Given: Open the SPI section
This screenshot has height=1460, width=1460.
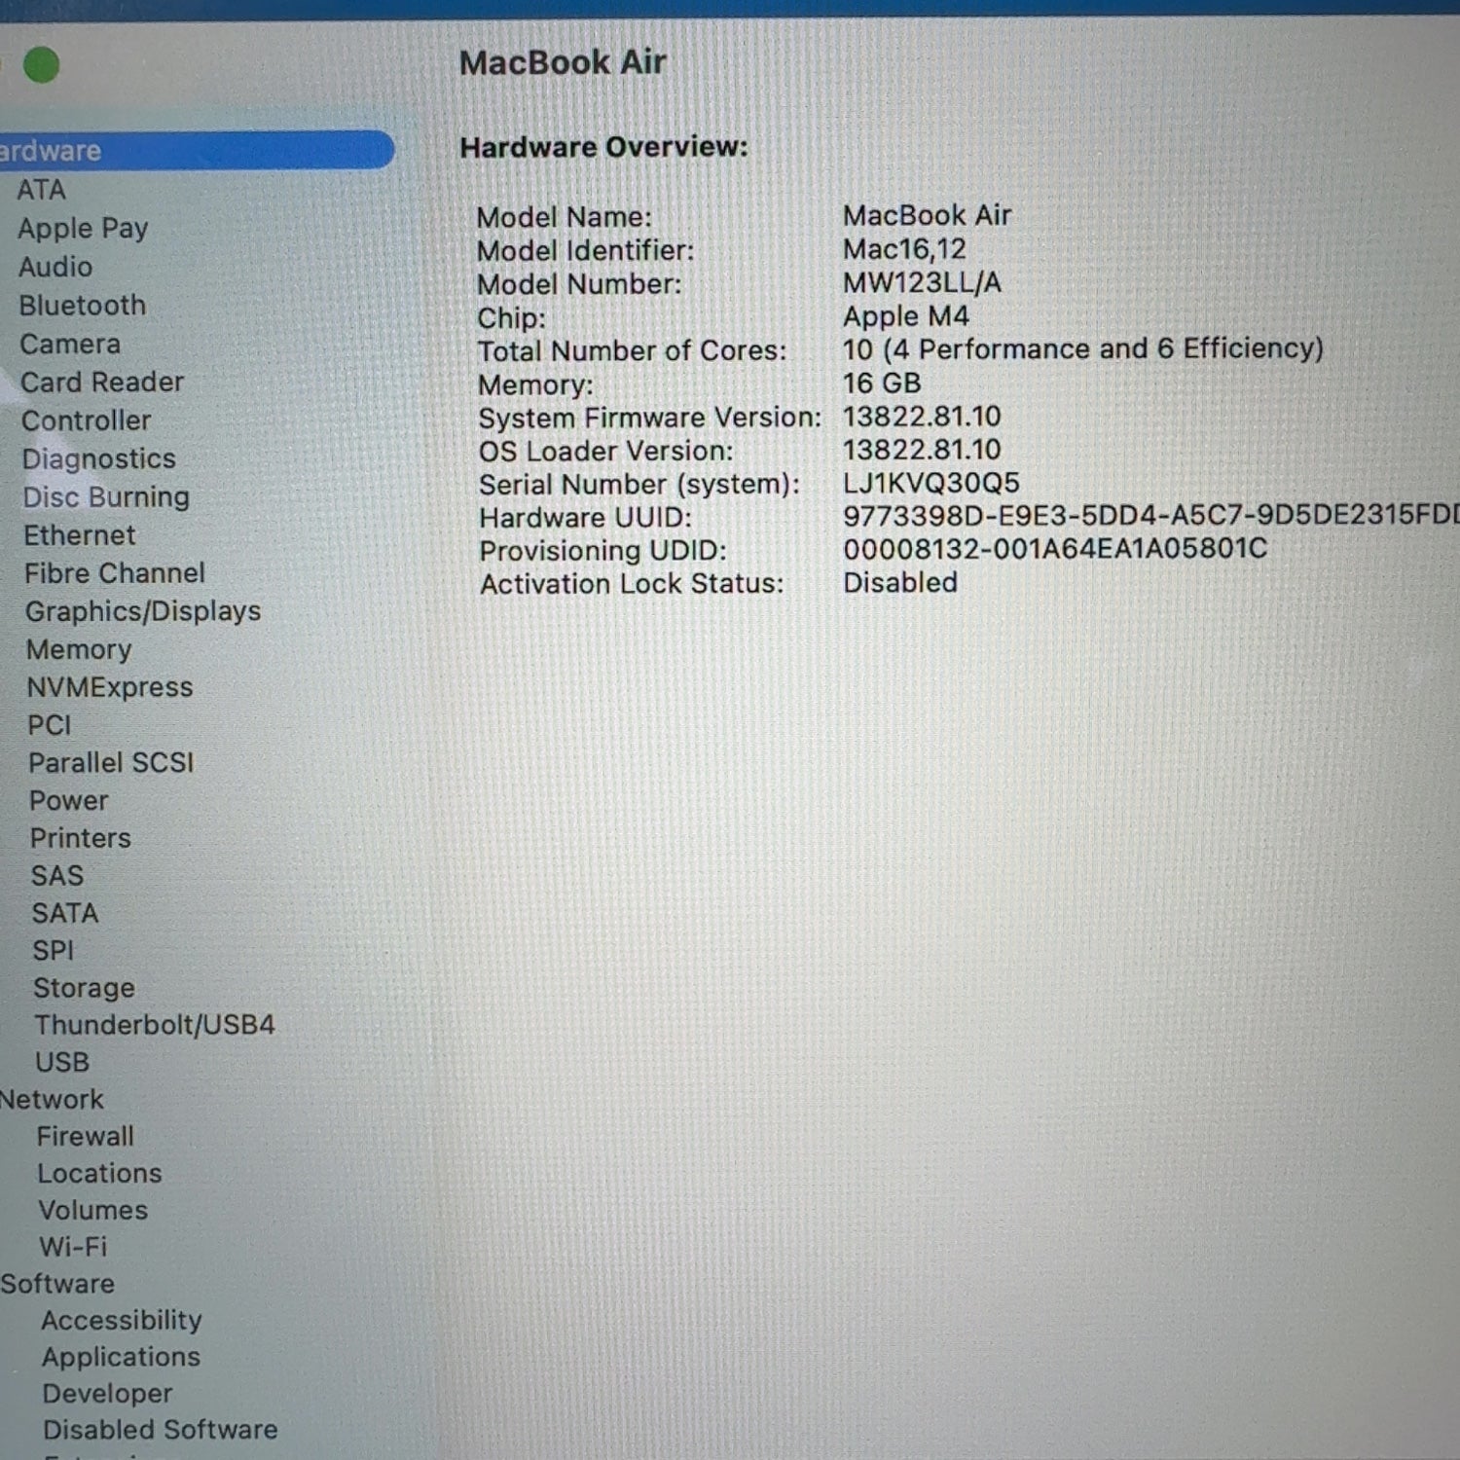Looking at the screenshot, I should 53,951.
